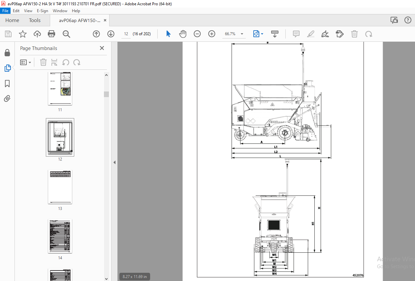Go to next page with down arrow
This screenshot has width=415, height=281.
tap(111, 34)
